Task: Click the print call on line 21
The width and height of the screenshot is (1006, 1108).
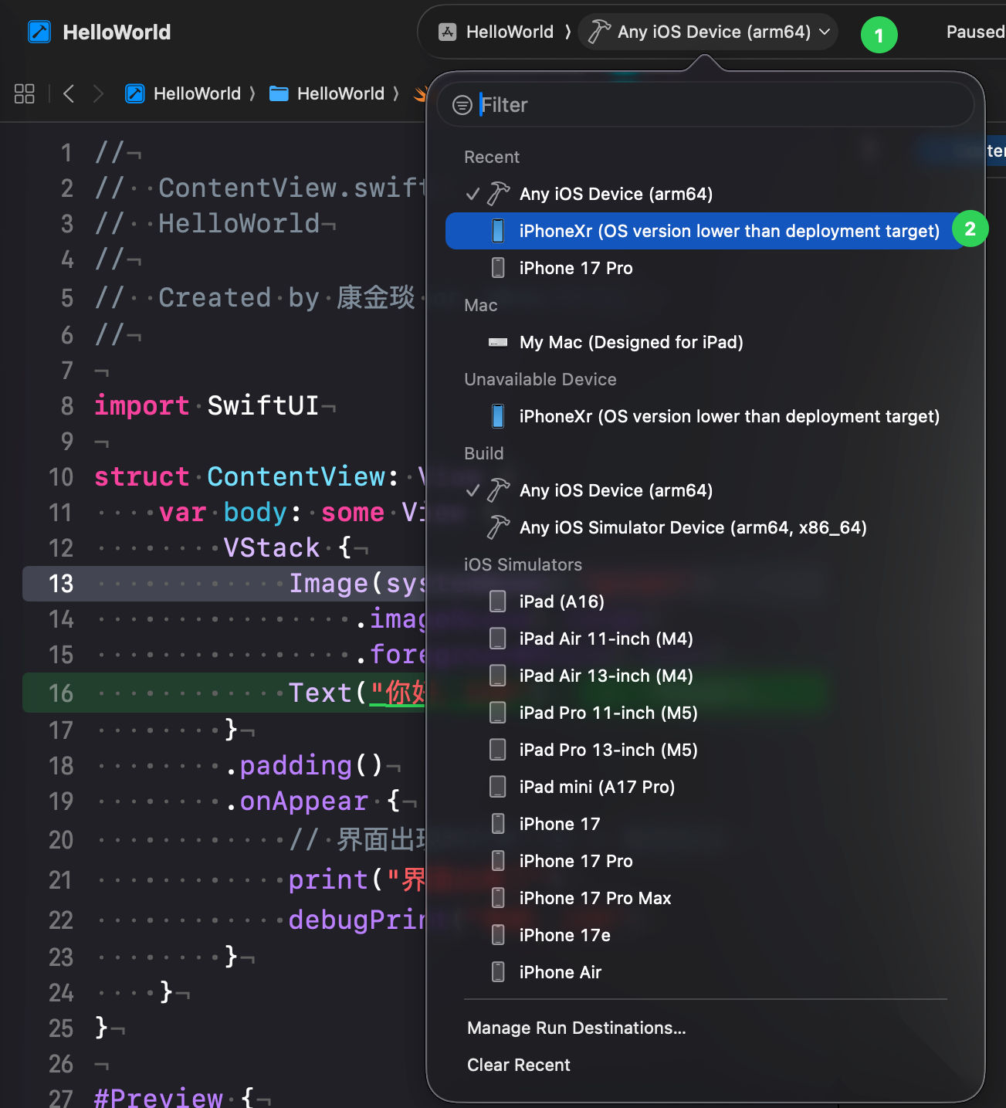Action: (x=328, y=879)
